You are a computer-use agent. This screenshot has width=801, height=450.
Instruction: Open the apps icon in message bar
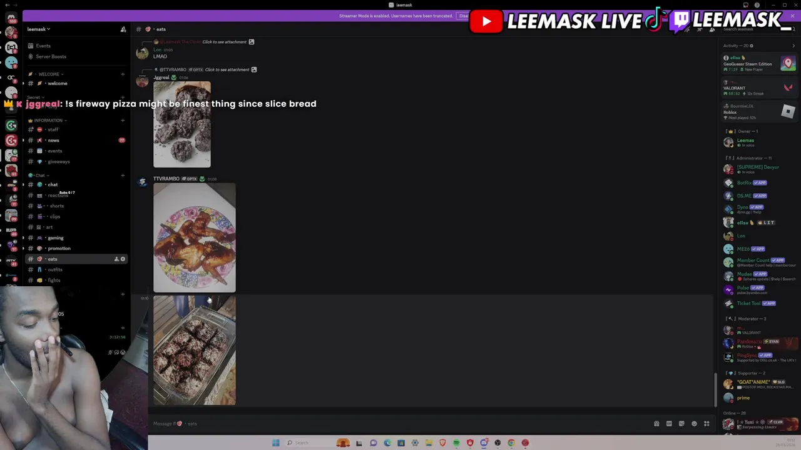point(707,424)
